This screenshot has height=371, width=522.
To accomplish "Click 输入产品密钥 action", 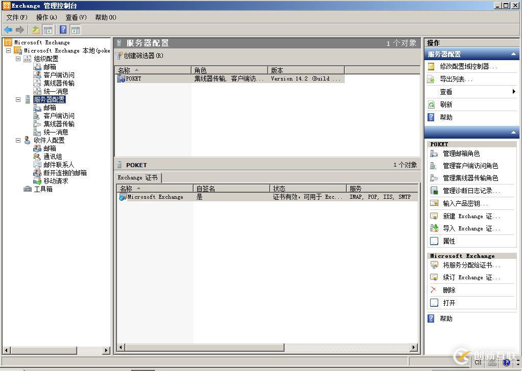I will (x=465, y=204).
